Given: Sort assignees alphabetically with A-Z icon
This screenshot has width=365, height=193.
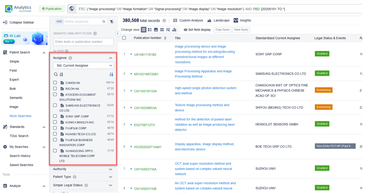Looking at the screenshot, I should [61, 74].
